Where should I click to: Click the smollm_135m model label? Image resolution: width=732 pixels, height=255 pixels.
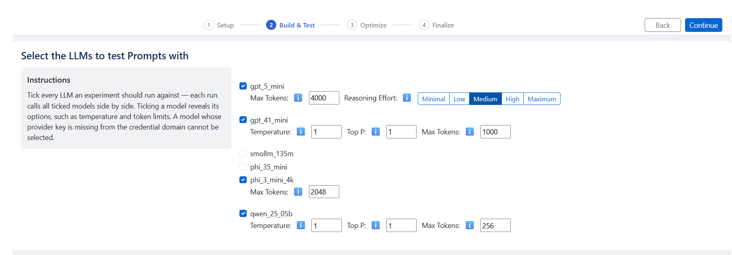(272, 154)
